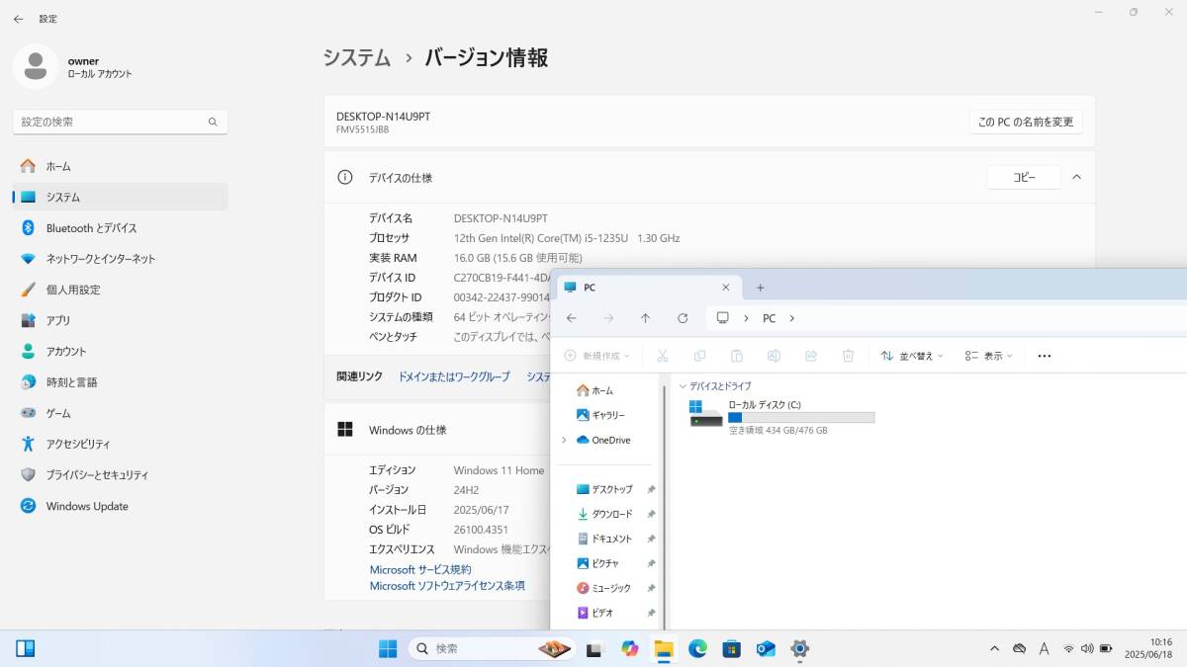Open ギャラリー from Explorer sidebar

605,415
